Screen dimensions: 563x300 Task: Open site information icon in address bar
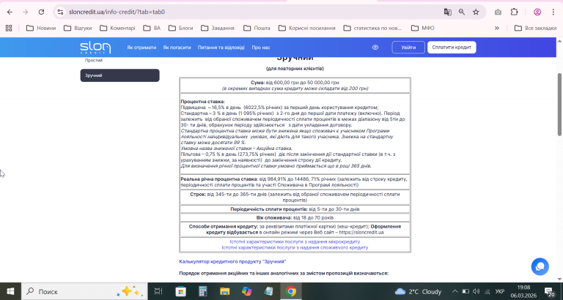click(x=60, y=12)
